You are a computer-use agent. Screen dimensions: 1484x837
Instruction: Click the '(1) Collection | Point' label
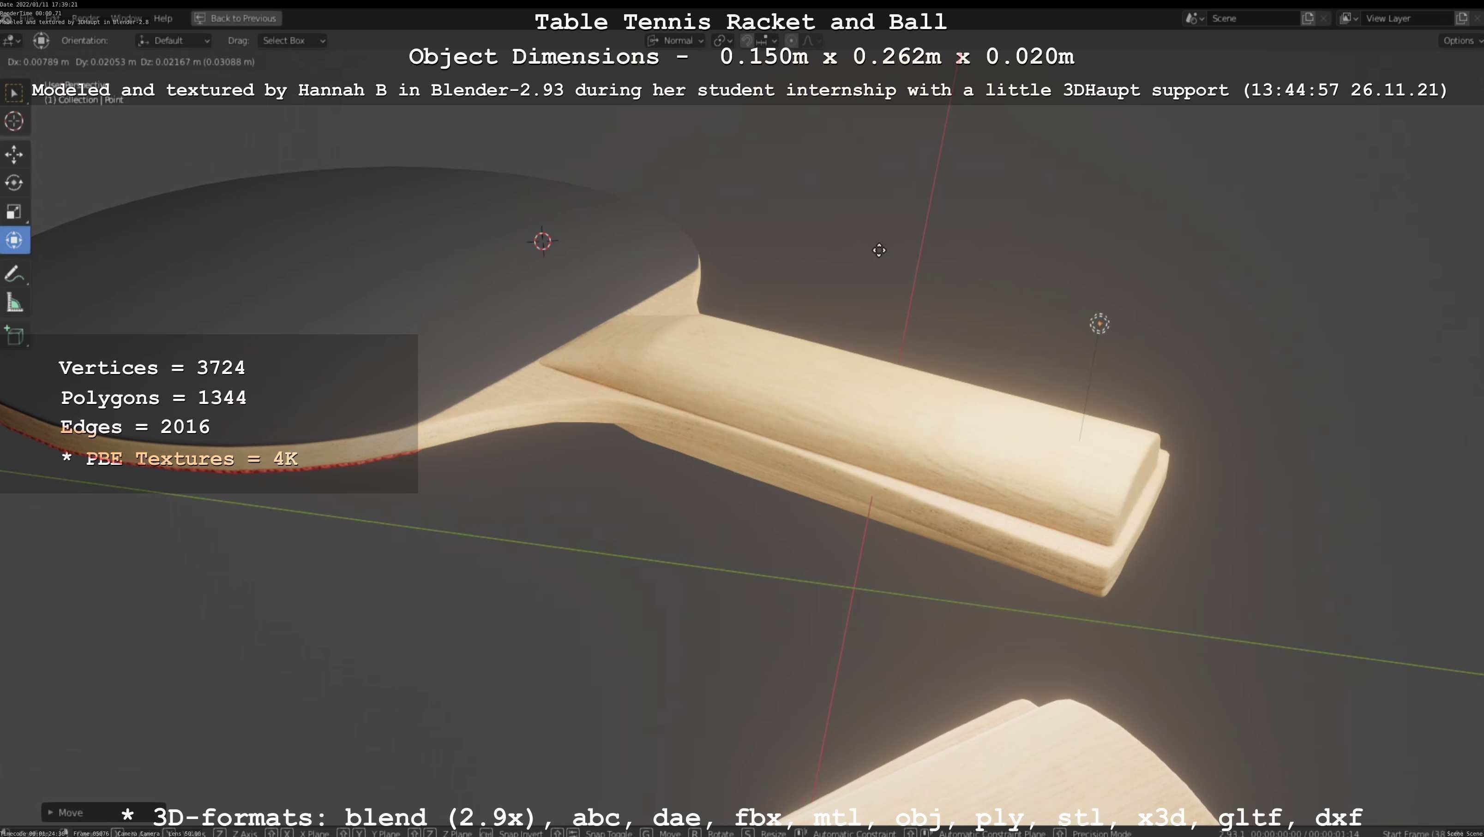(84, 100)
